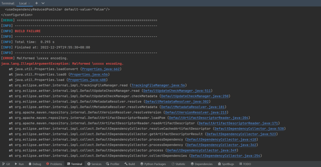Viewport: 321px width, 167px height.
Task: Open Properties.java:662 stack trace link
Action: point(101,69)
